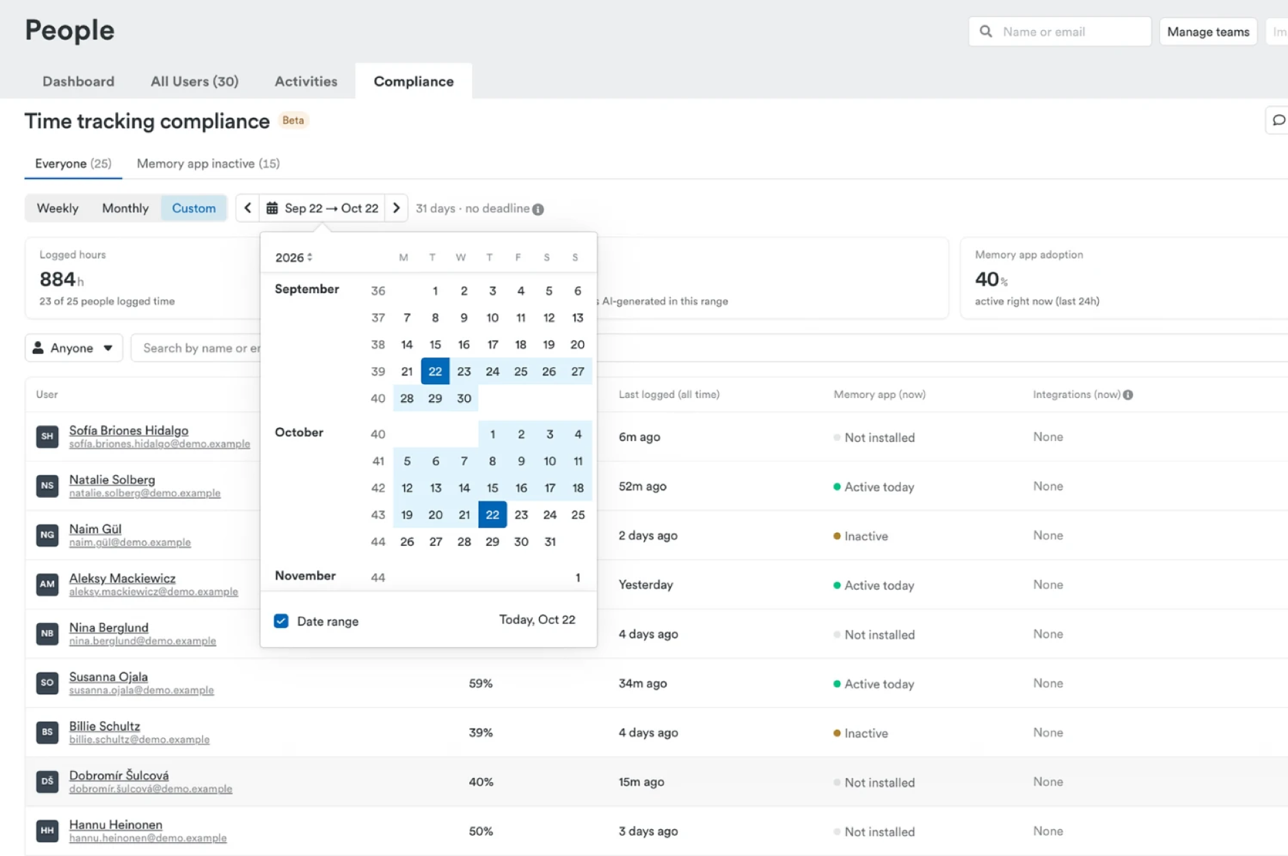Select the Compliance tab
Image resolution: width=1288 pixels, height=856 pixels.
point(414,81)
